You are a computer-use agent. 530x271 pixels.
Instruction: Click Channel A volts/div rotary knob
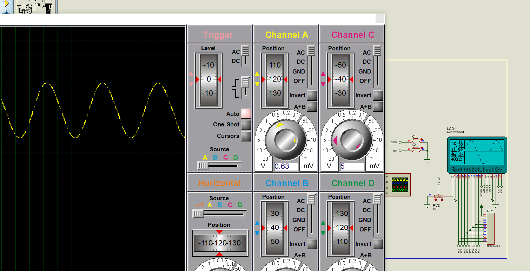(286, 140)
